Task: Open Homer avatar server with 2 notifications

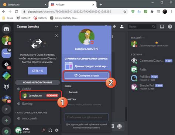Action: click(x=6, y=40)
